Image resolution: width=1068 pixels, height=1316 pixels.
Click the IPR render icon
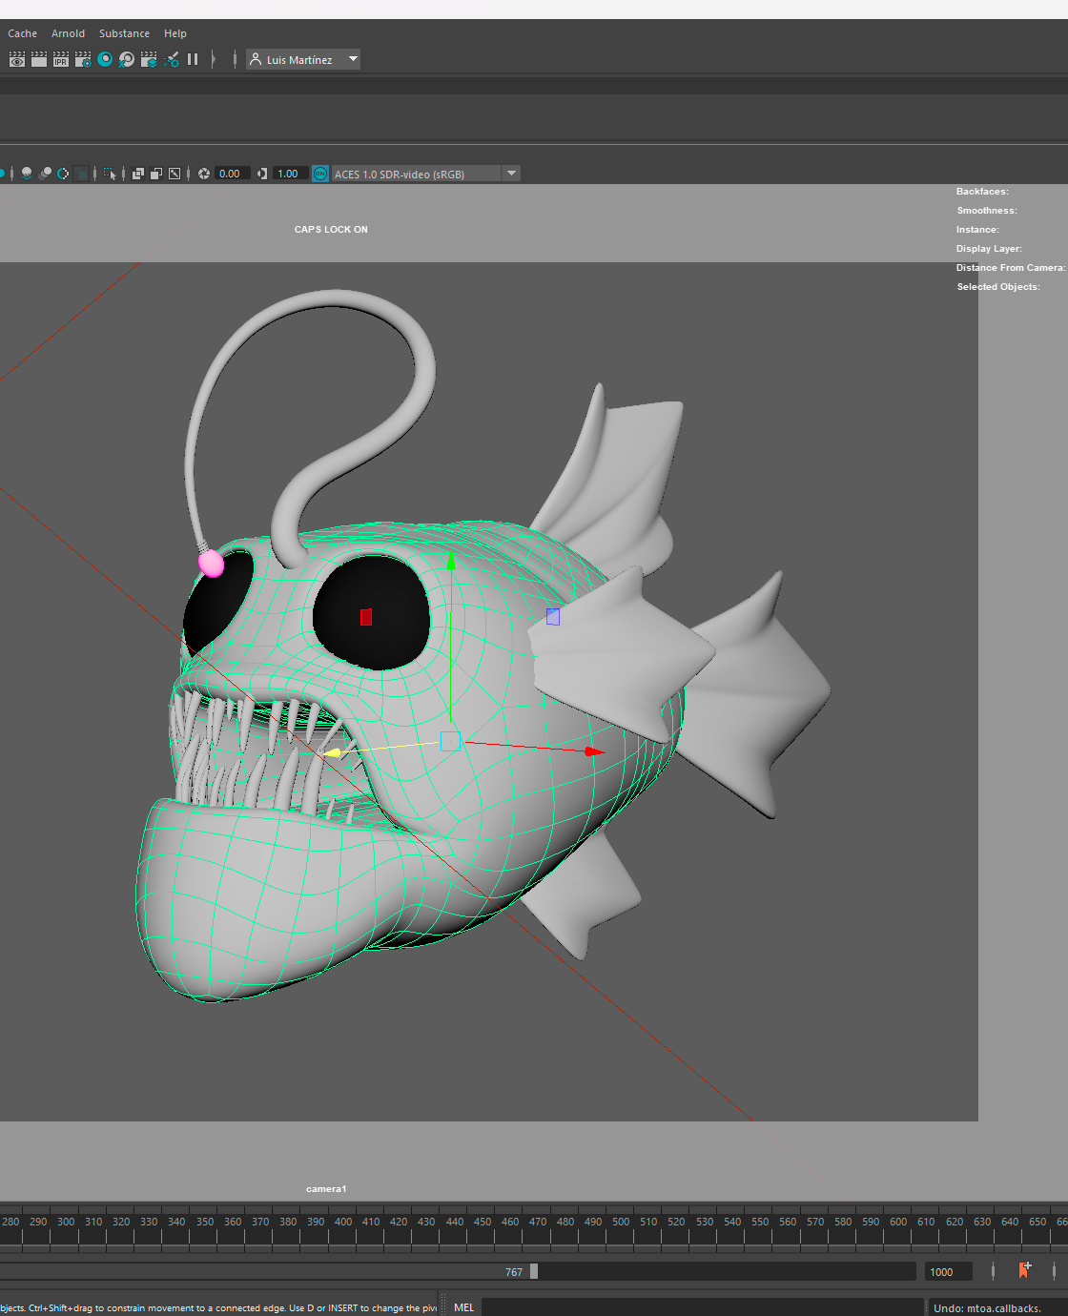coord(61,59)
